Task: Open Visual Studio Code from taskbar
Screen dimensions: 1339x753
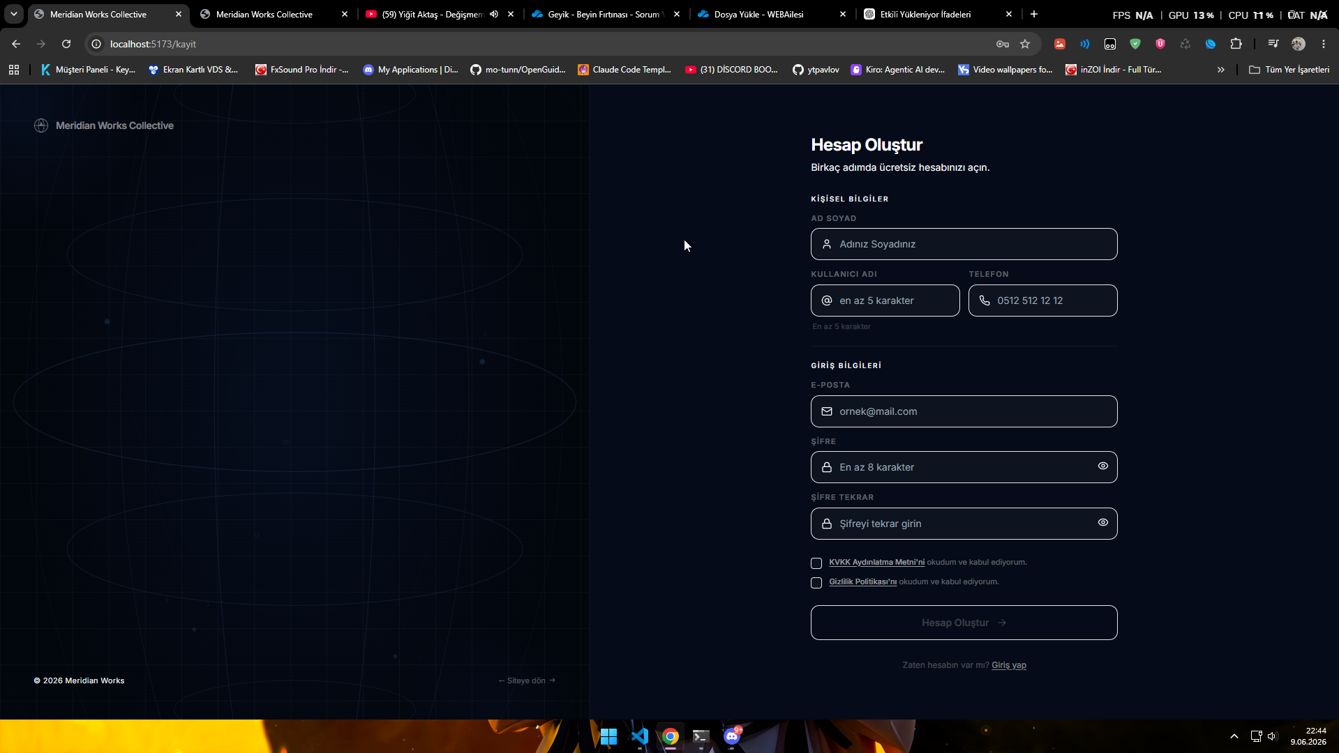Action: [640, 736]
